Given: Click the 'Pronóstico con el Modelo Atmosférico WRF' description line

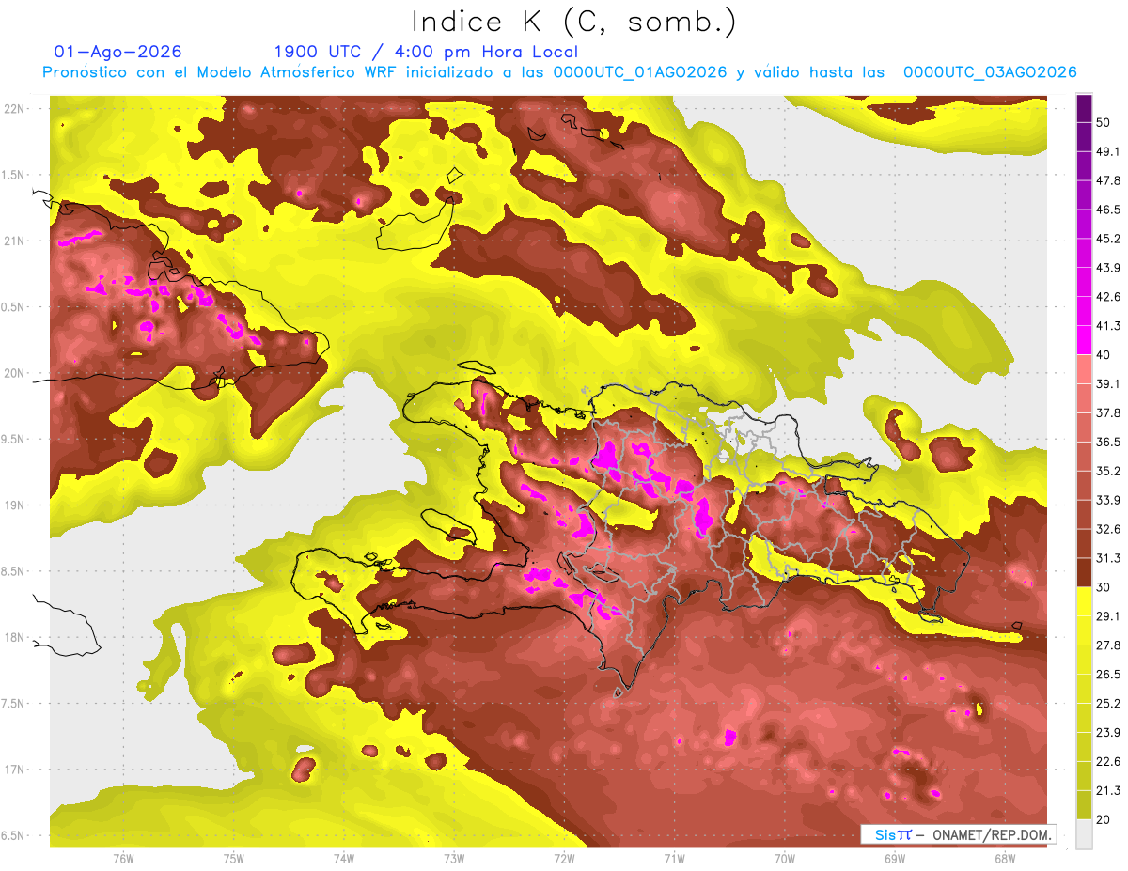Looking at the screenshot, I should tap(559, 72).
